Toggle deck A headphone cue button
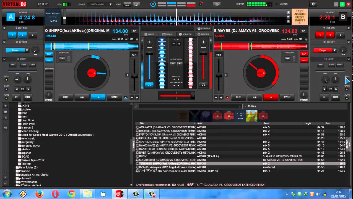The image size is (353, 199). pos(149,85)
